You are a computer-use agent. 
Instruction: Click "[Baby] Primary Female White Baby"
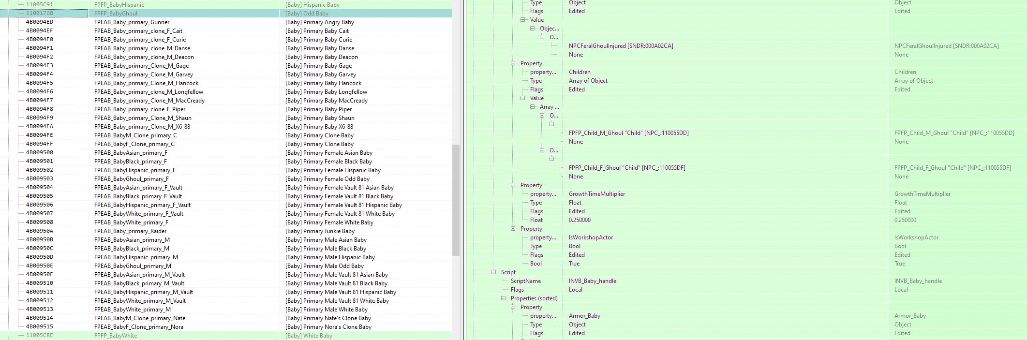tap(329, 222)
